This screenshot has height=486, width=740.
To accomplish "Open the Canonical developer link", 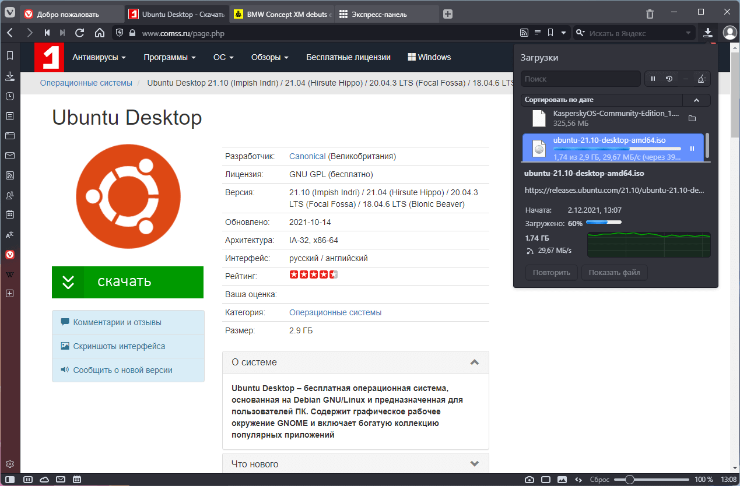I will coord(307,156).
